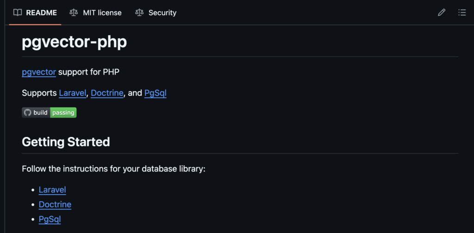Click the green passing build status
474x233 pixels.
point(63,113)
